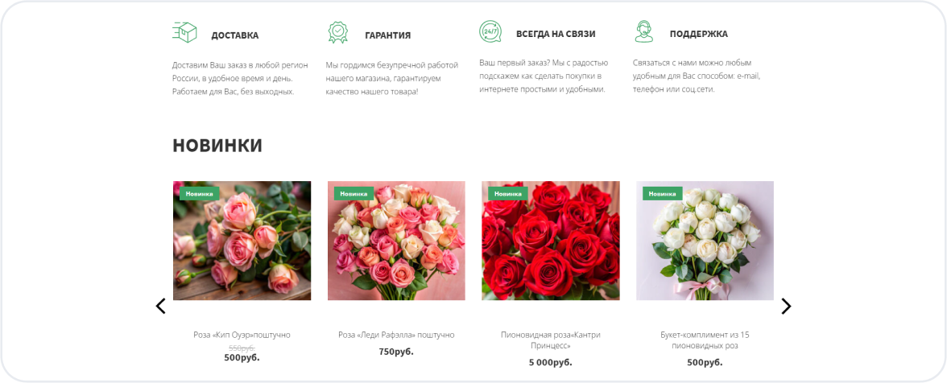Viewport: 947px width, 383px height.
Task: Click the 24/7 chat bubble icon
Action: click(490, 32)
